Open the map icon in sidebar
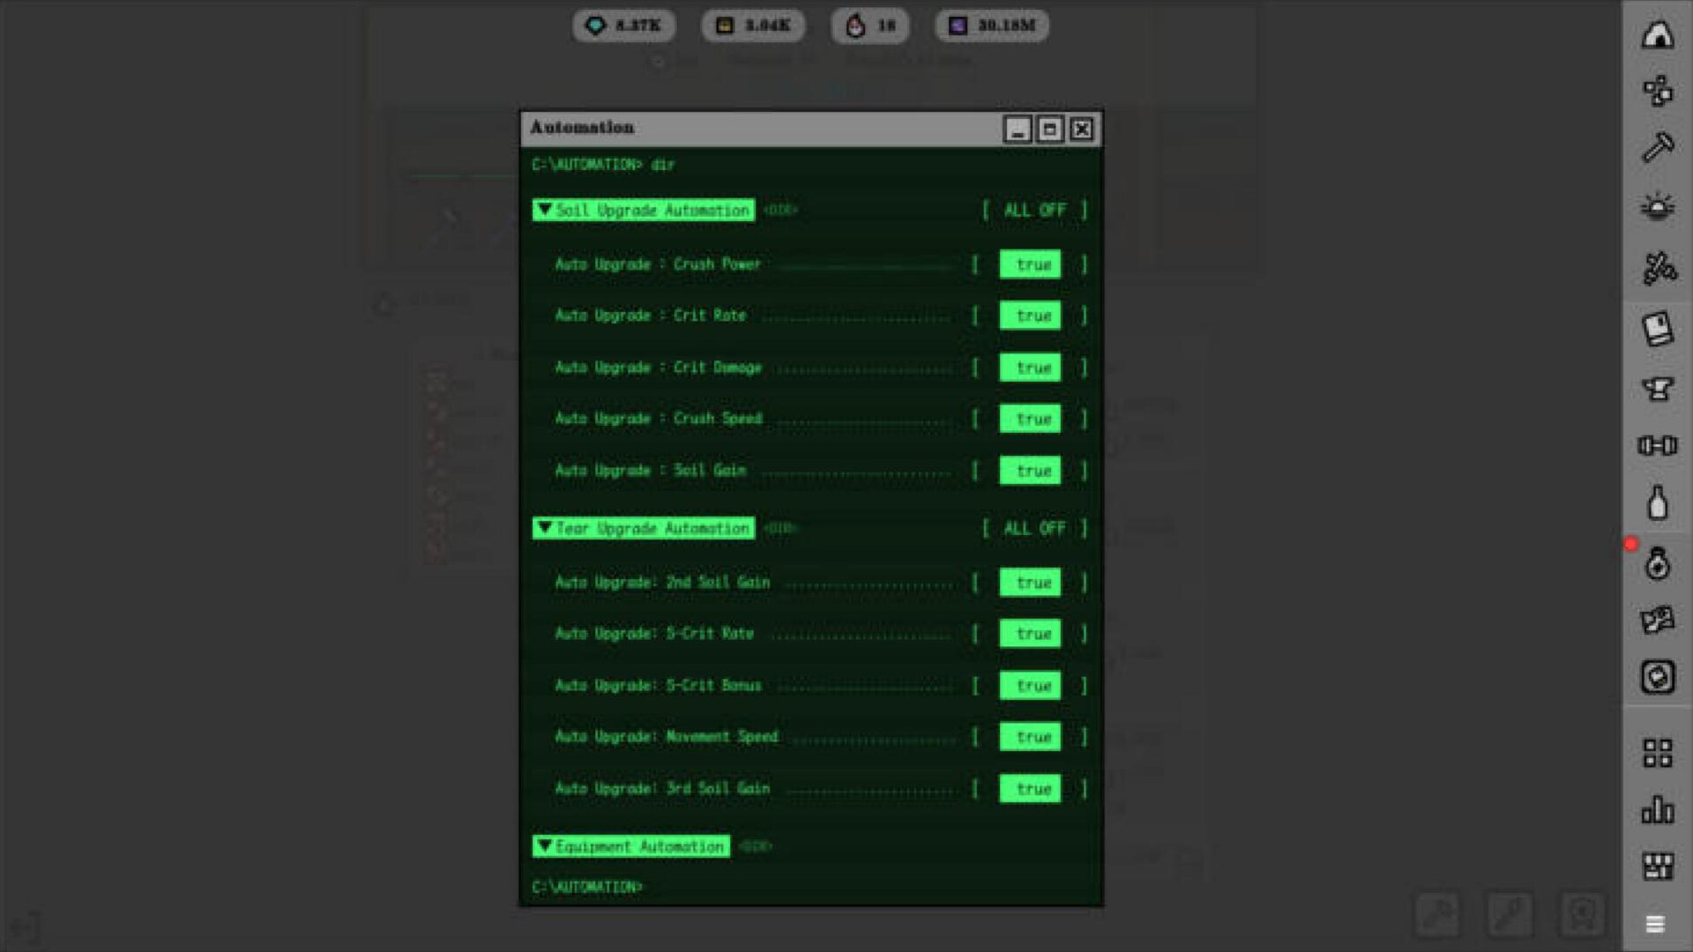1693x952 pixels. click(1658, 621)
